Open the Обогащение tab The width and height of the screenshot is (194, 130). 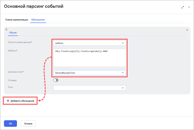pyautogui.click(x=38, y=20)
